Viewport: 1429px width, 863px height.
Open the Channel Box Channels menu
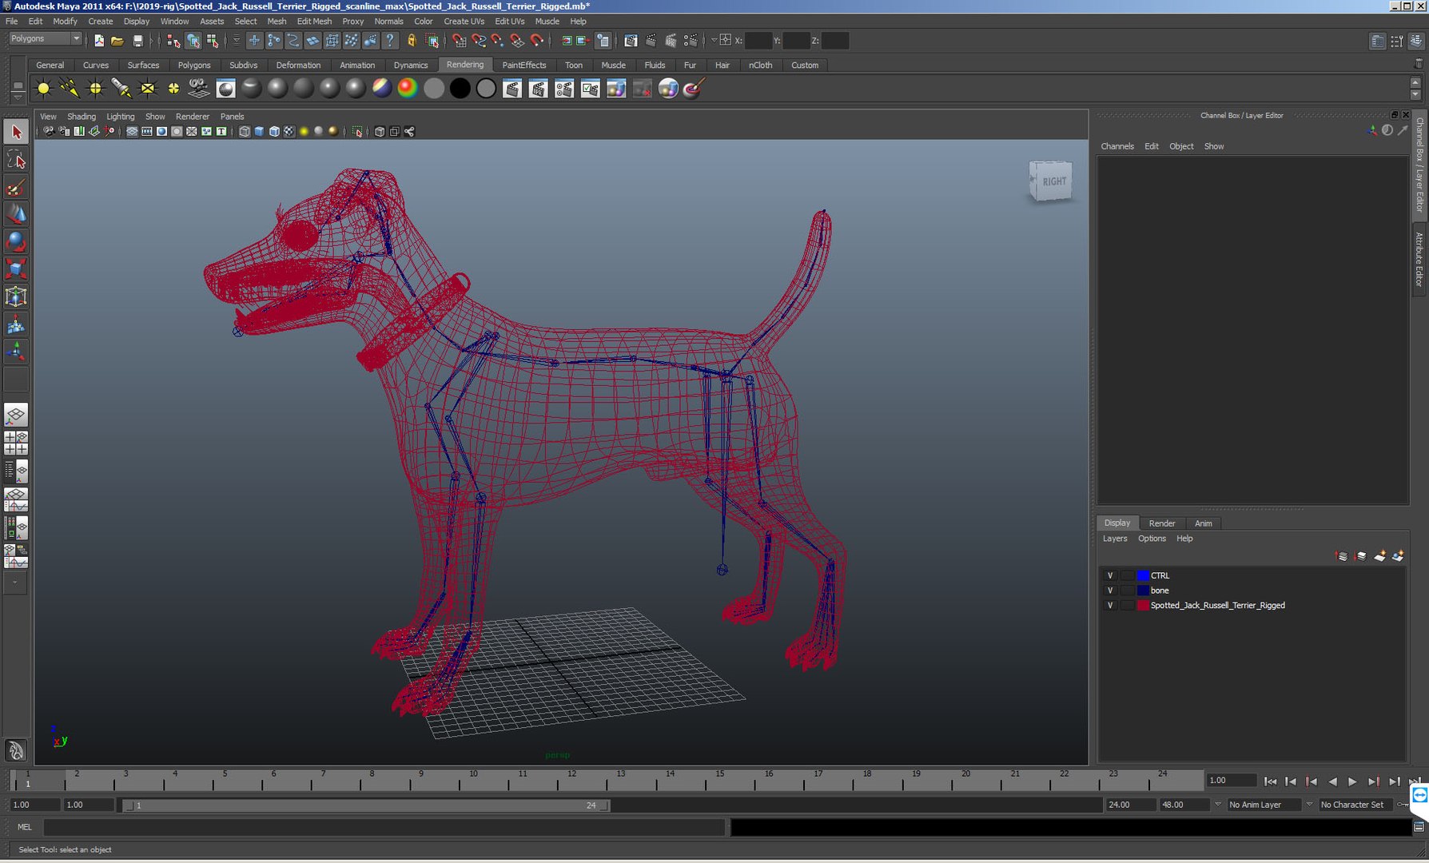1117,146
